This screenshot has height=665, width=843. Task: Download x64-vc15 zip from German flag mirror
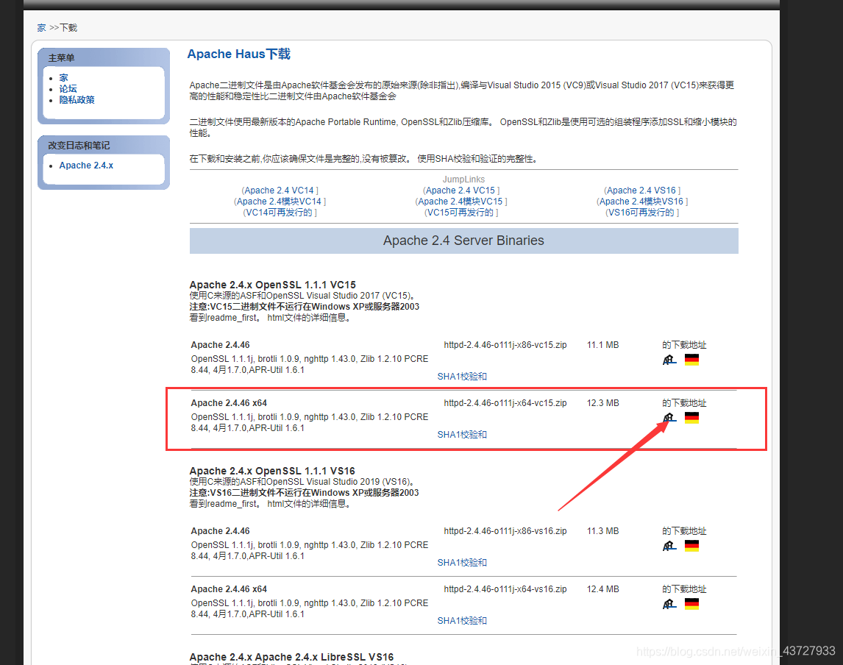(x=691, y=418)
